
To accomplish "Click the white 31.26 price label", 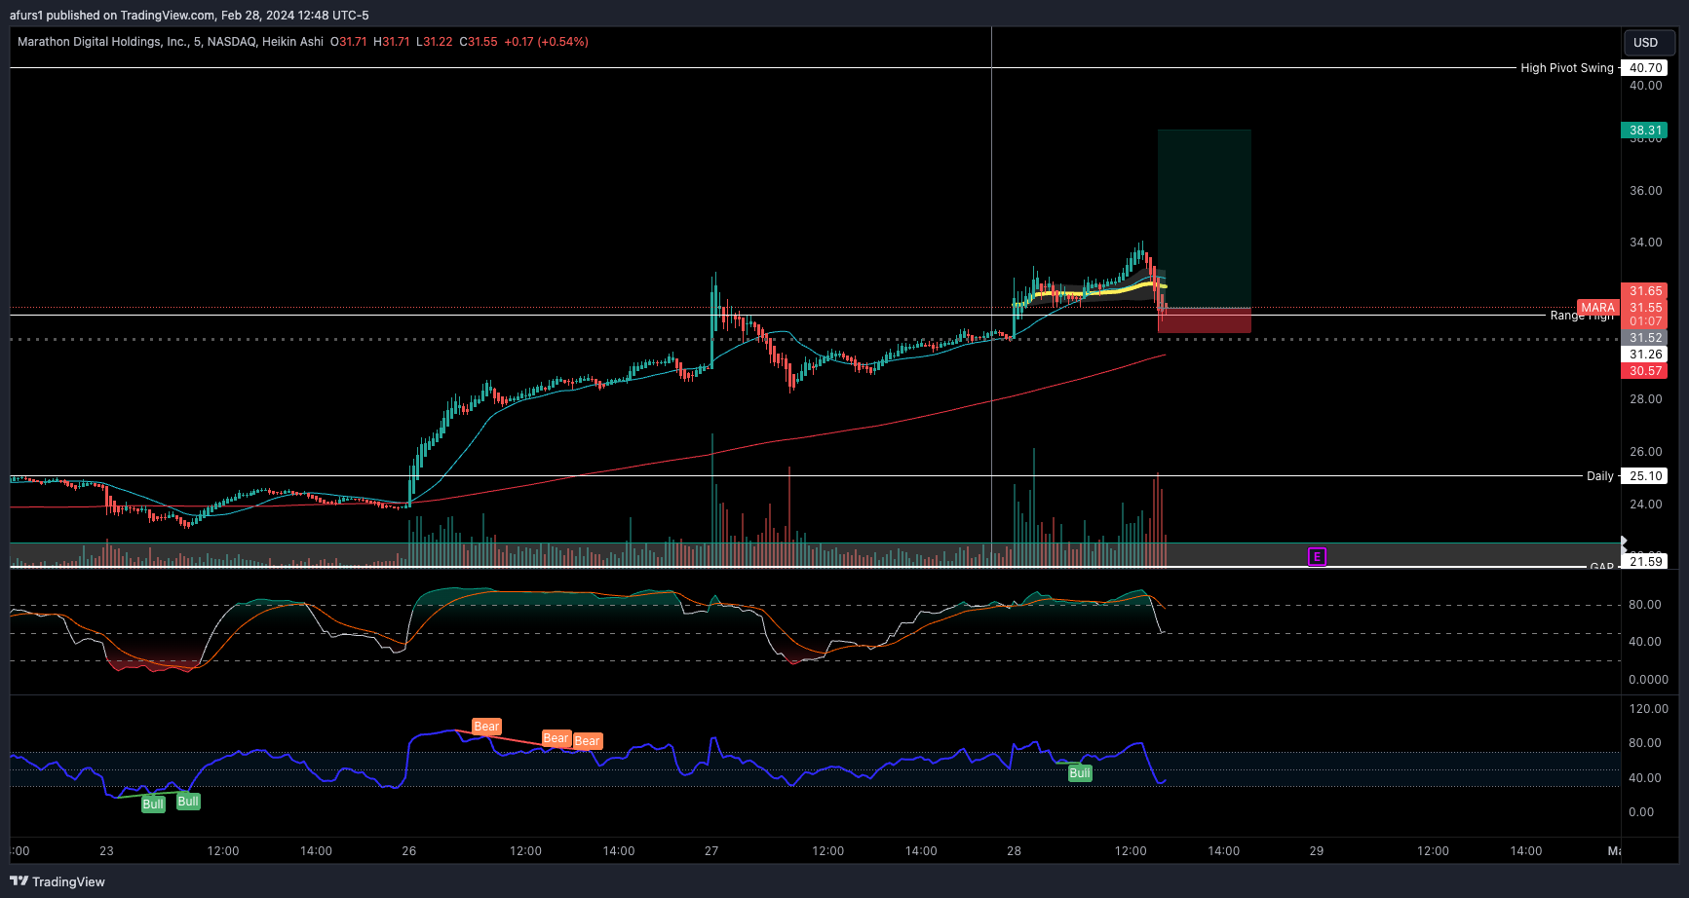I will pos(1645,355).
